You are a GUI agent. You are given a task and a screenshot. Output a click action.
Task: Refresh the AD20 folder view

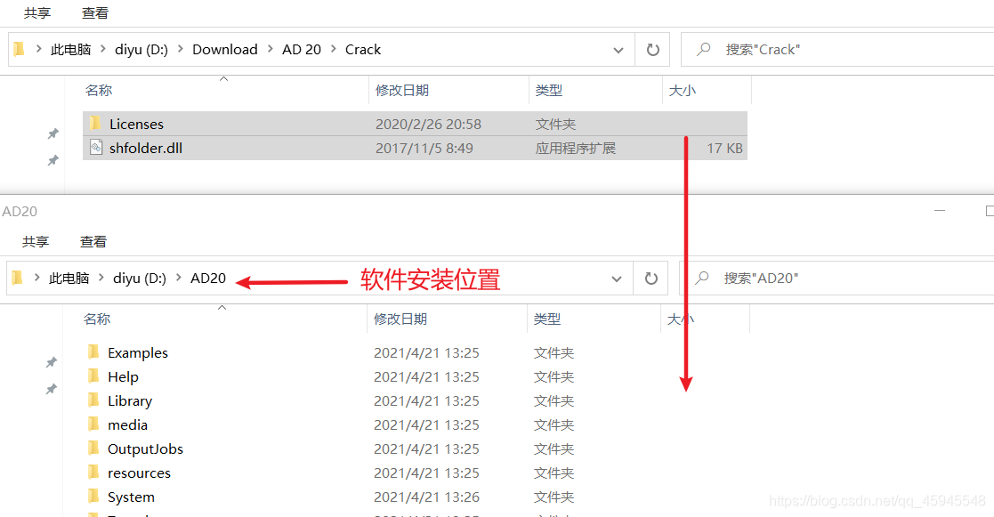651,279
